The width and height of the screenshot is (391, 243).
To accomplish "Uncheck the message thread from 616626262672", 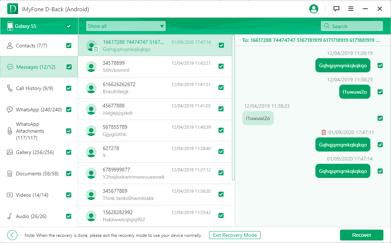I will click(x=221, y=88).
